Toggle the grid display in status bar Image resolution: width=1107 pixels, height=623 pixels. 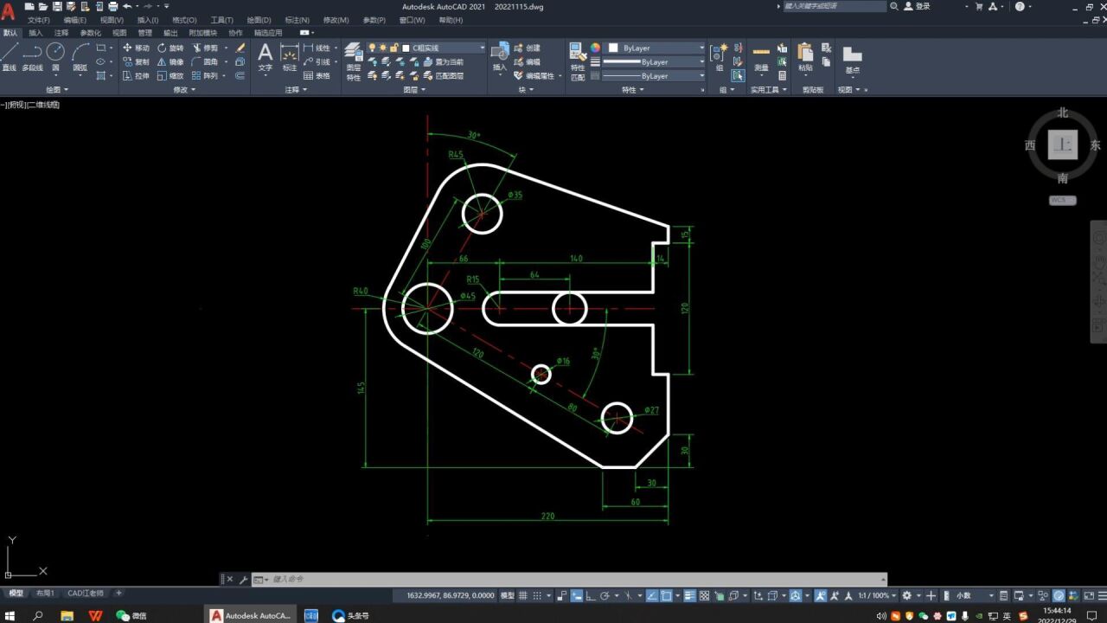point(524,595)
